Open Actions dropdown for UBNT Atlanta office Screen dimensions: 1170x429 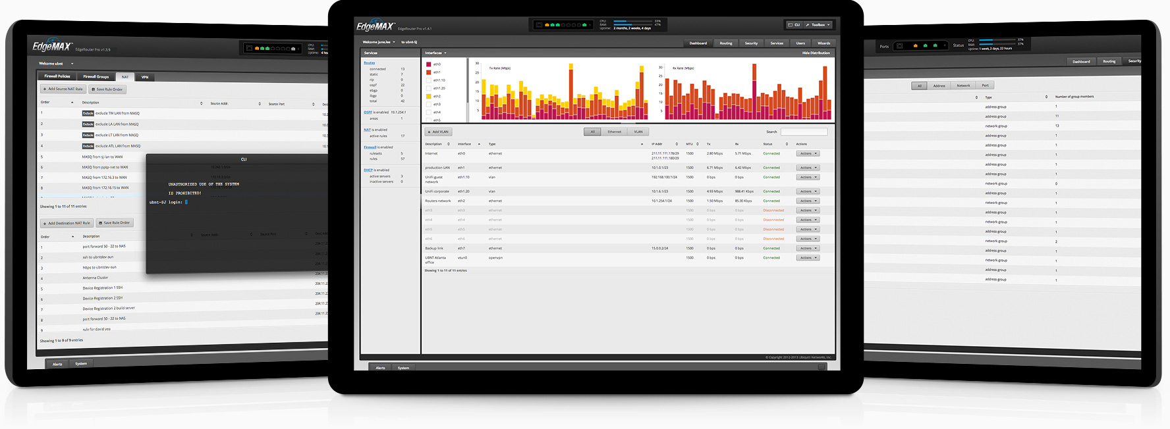[x=808, y=257]
